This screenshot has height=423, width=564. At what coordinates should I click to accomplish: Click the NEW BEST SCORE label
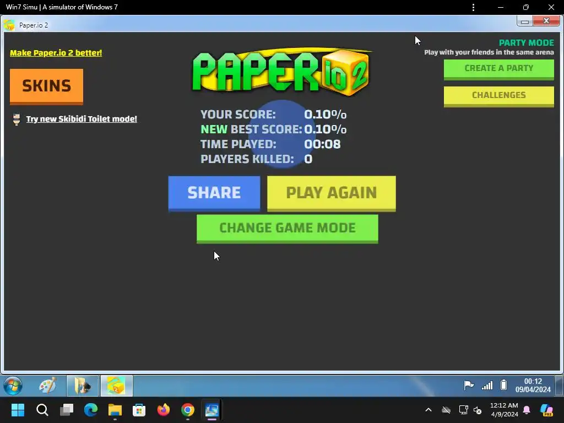coord(251,129)
